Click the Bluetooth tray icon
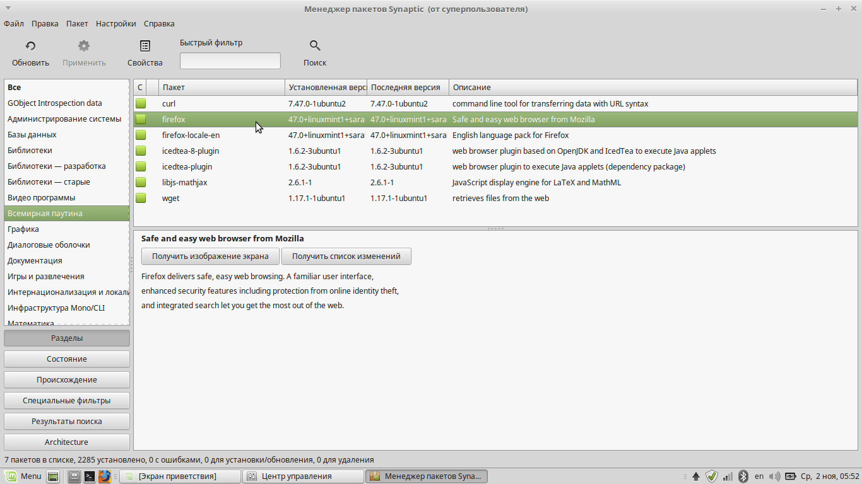 743,476
